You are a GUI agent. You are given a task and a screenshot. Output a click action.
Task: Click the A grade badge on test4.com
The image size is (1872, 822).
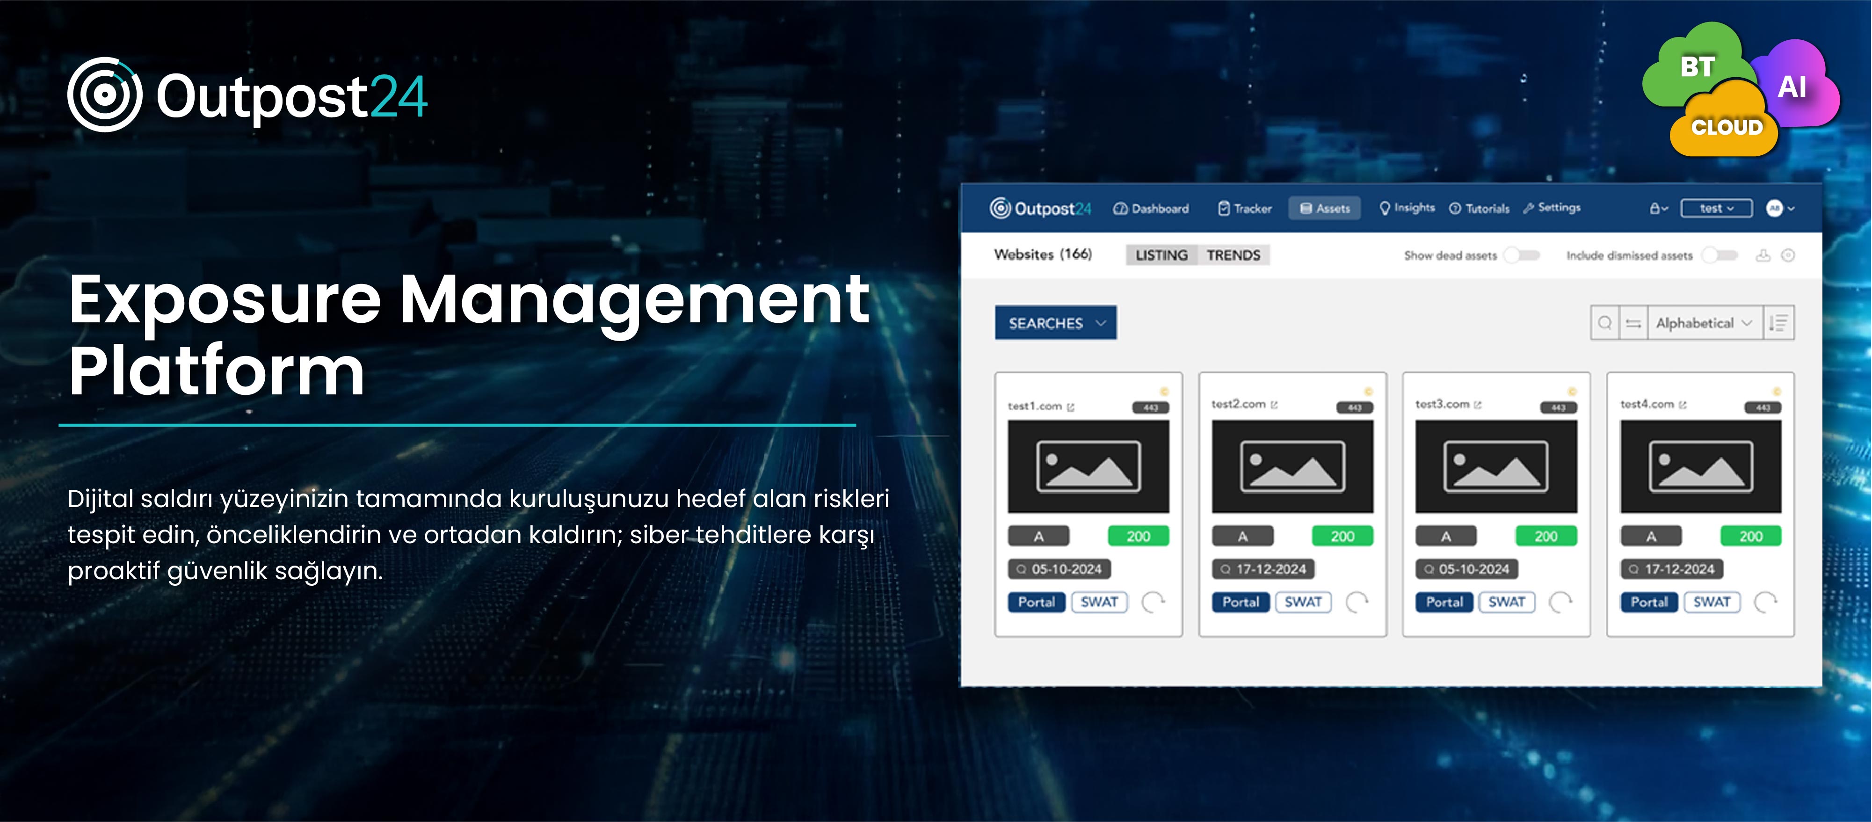(1651, 536)
